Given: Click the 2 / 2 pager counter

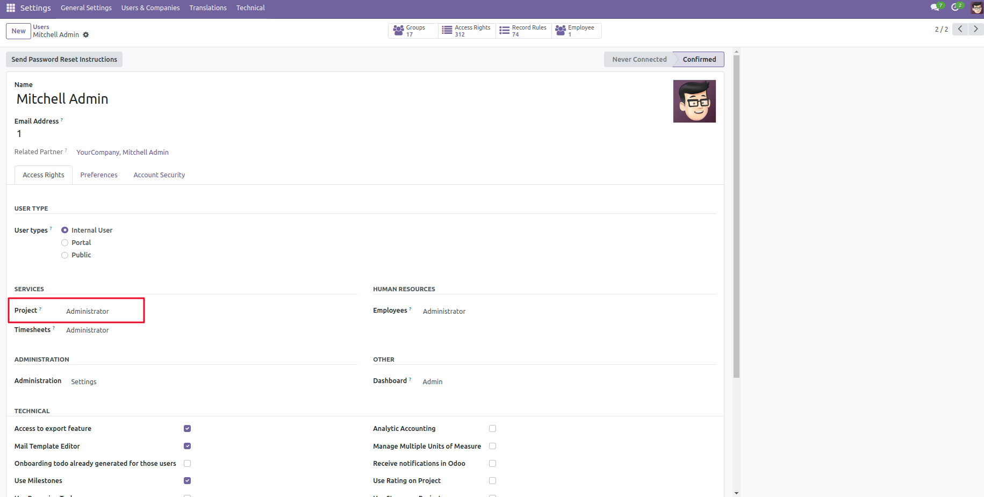Looking at the screenshot, I should pyautogui.click(x=942, y=30).
